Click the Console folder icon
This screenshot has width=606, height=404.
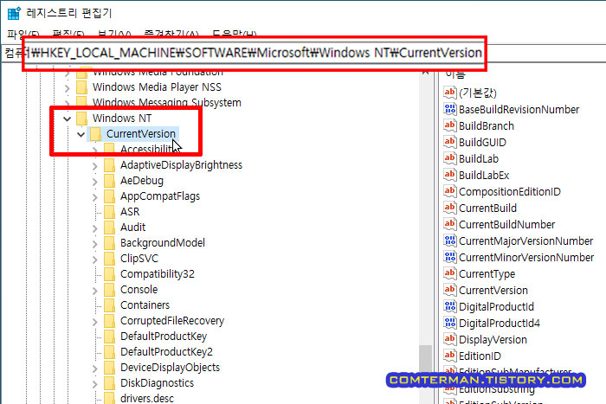click(109, 290)
